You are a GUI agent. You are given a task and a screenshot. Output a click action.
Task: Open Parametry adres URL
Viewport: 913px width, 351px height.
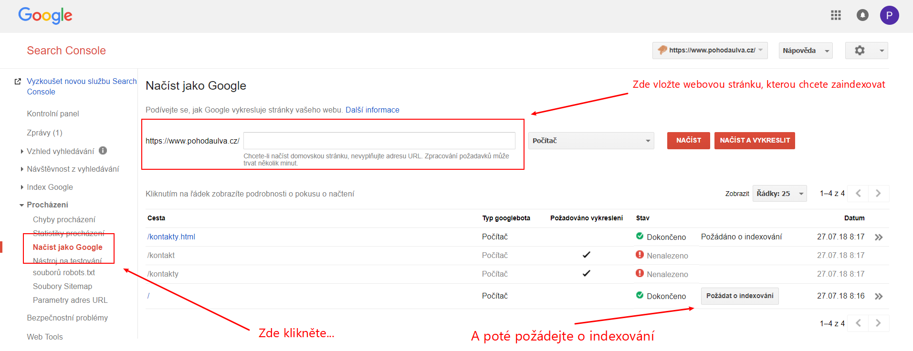tap(70, 300)
